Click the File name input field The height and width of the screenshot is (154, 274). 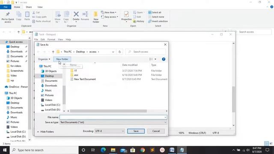pos(112,117)
